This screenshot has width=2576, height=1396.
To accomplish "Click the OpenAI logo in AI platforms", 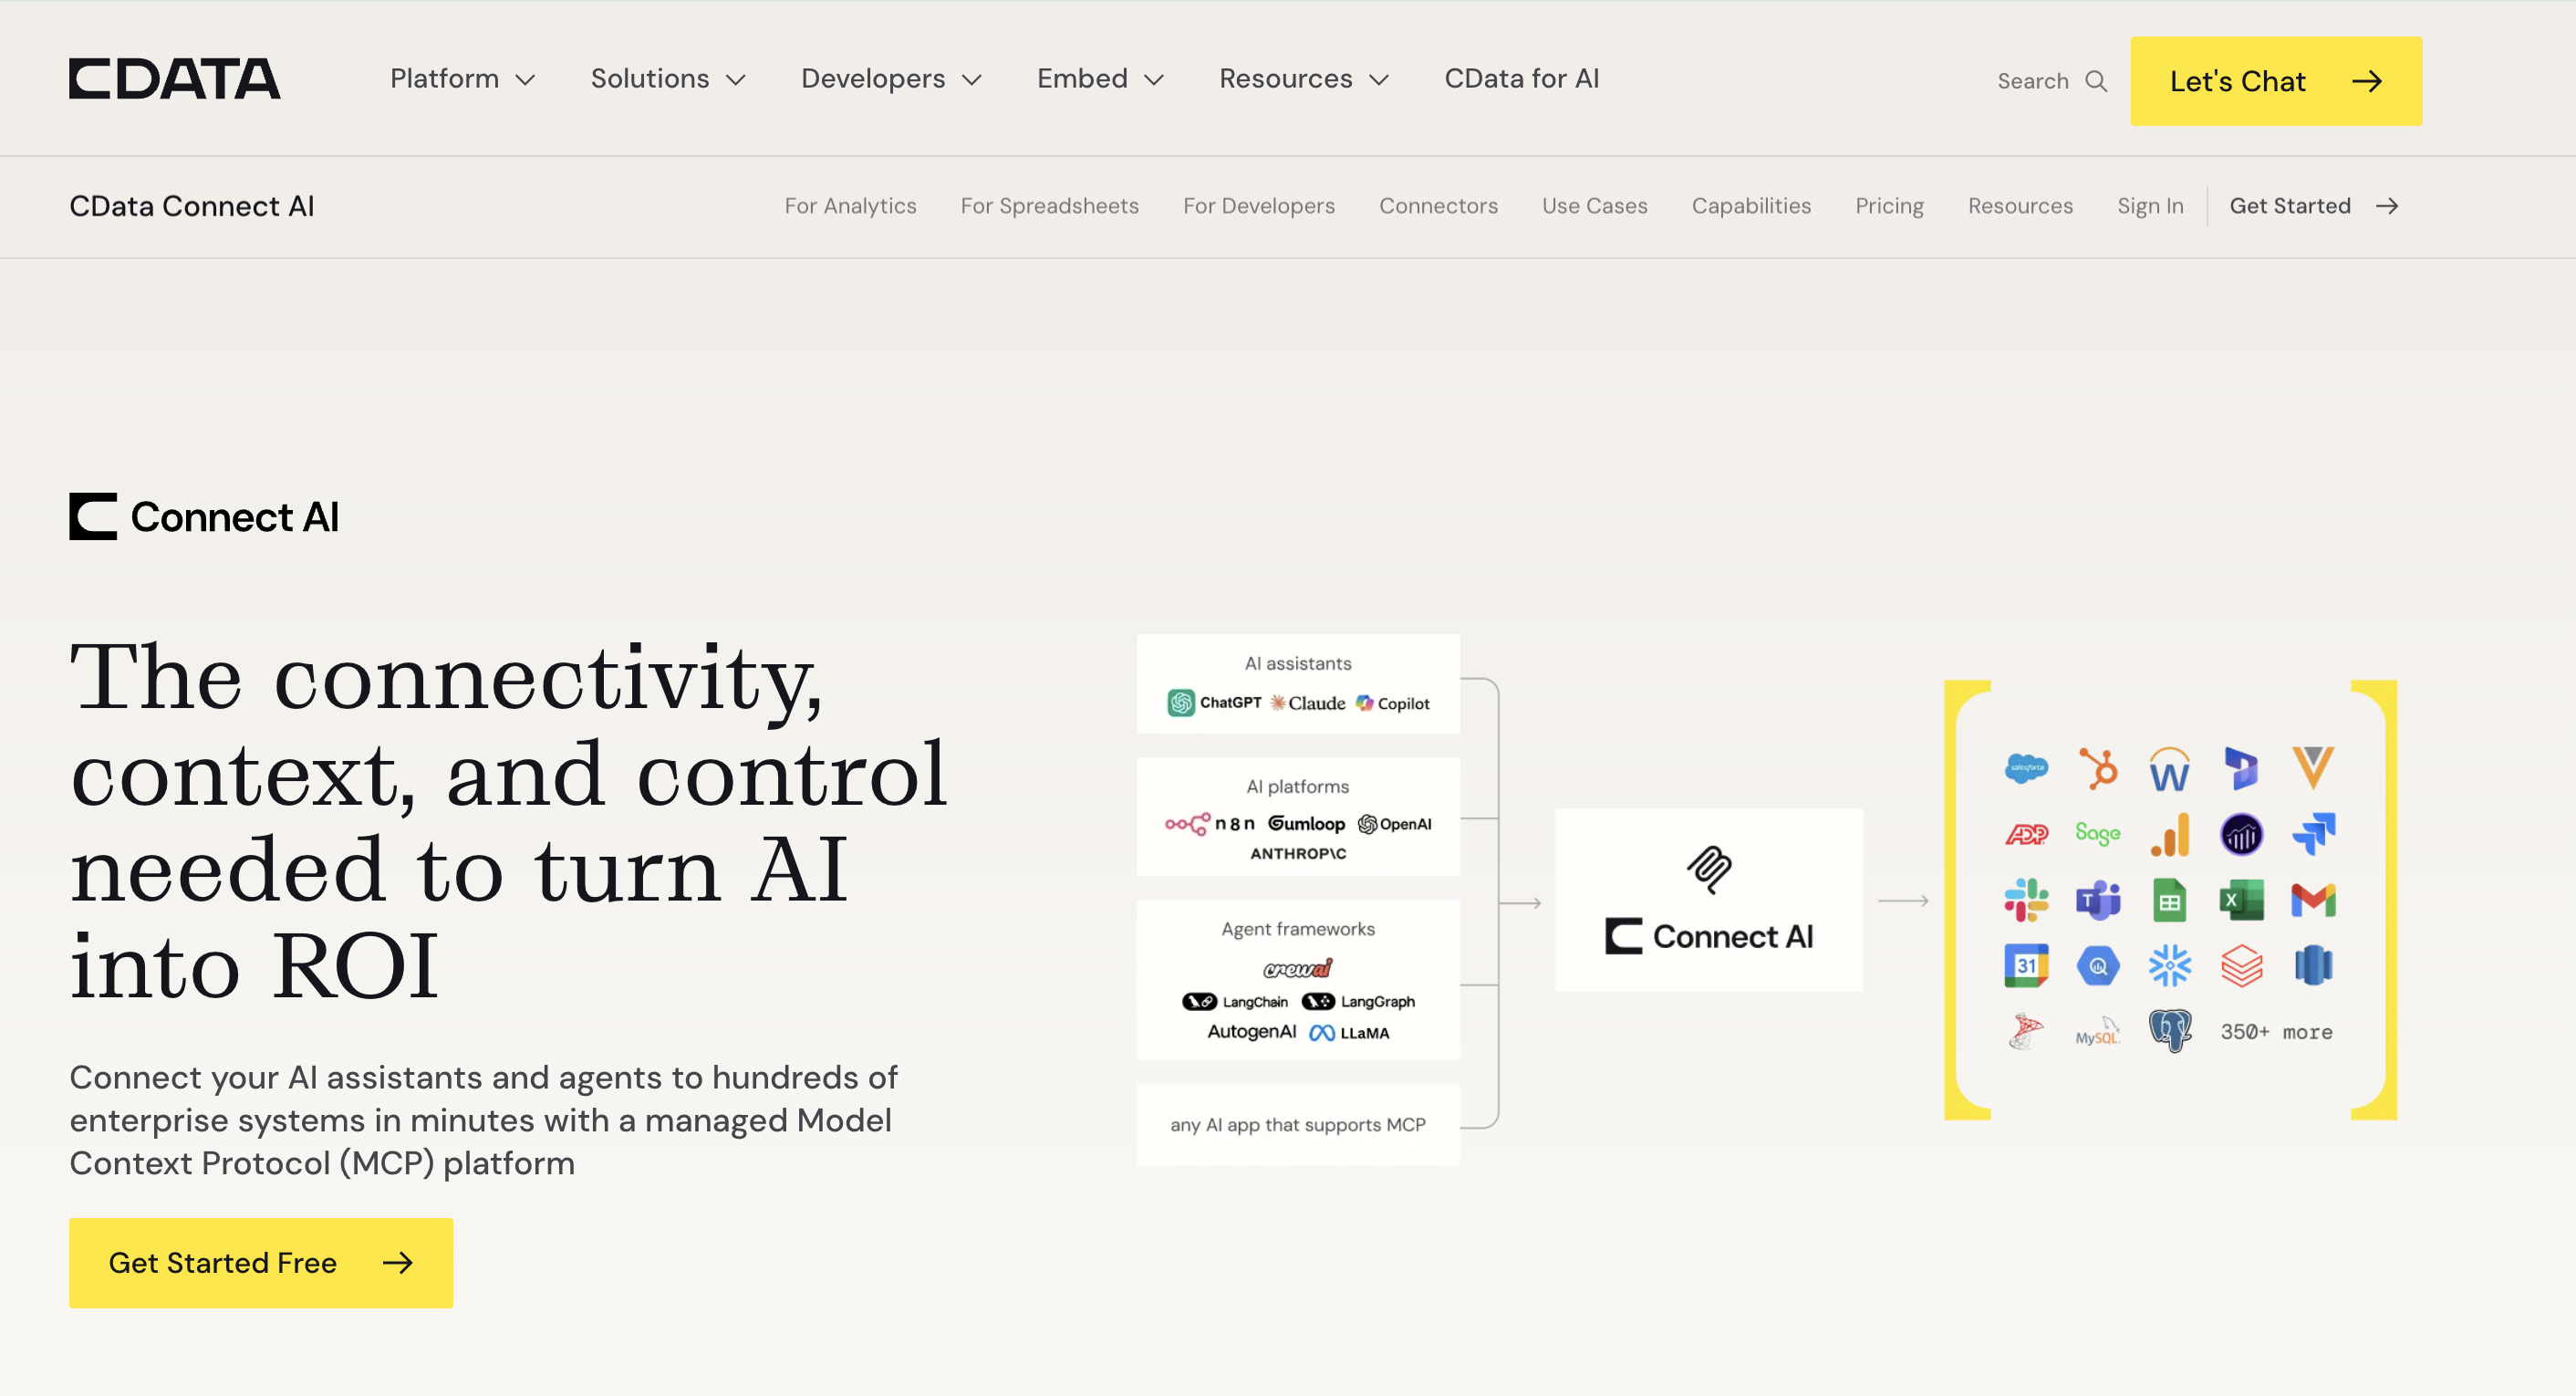I will tap(1394, 824).
